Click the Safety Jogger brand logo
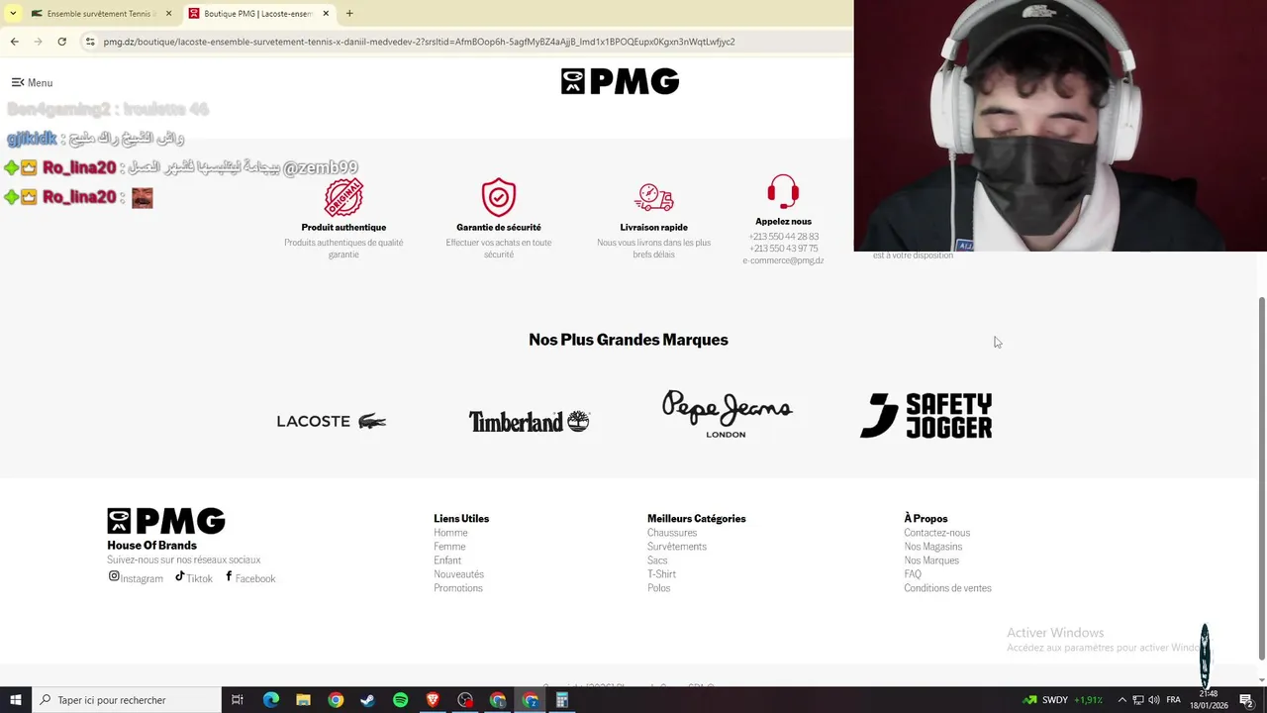The width and height of the screenshot is (1267, 713). point(926,416)
